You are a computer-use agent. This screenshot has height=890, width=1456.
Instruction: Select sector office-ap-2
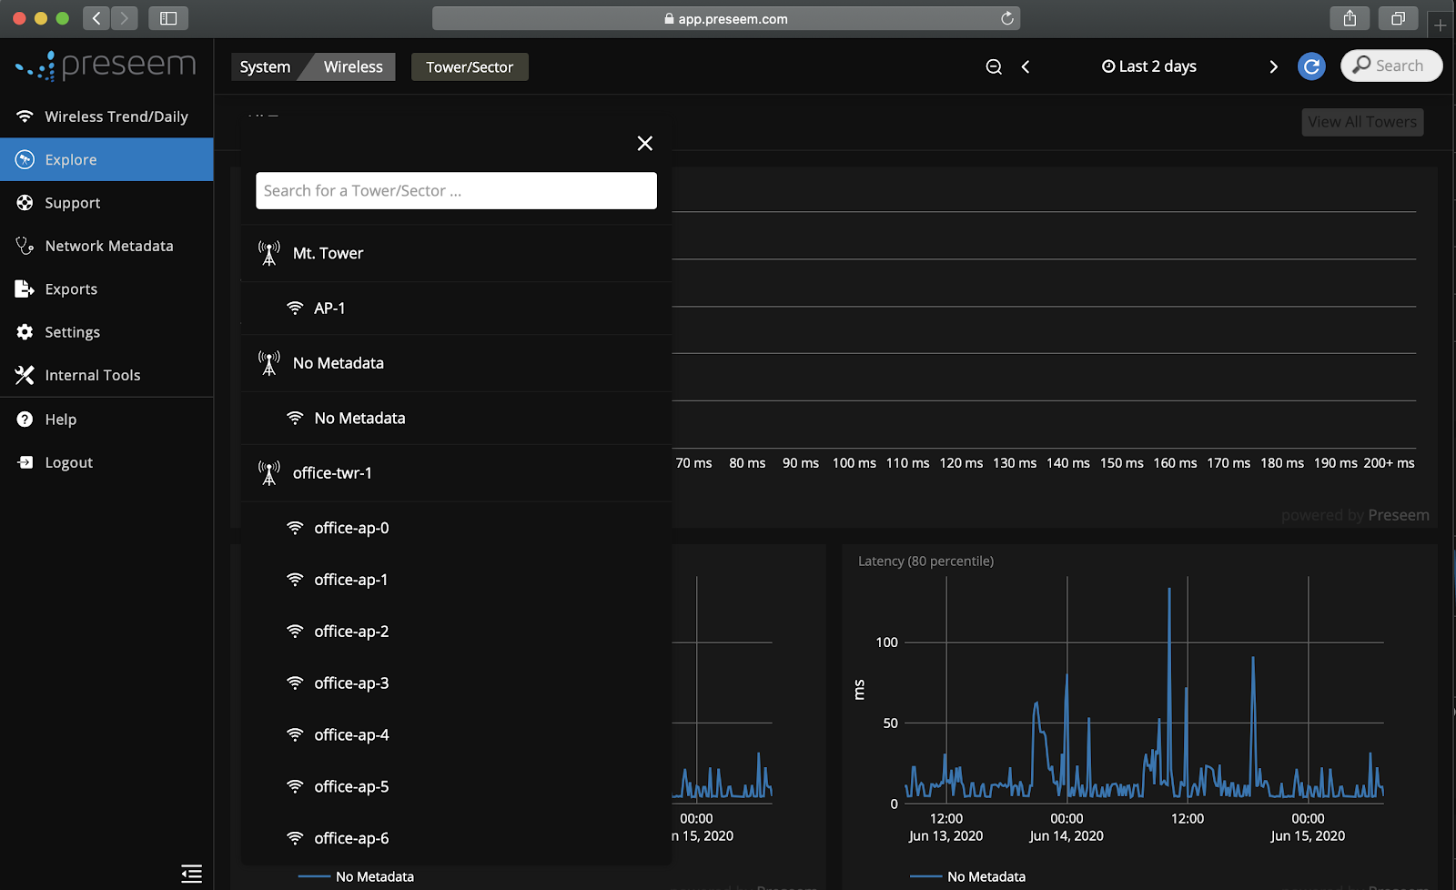point(457,632)
